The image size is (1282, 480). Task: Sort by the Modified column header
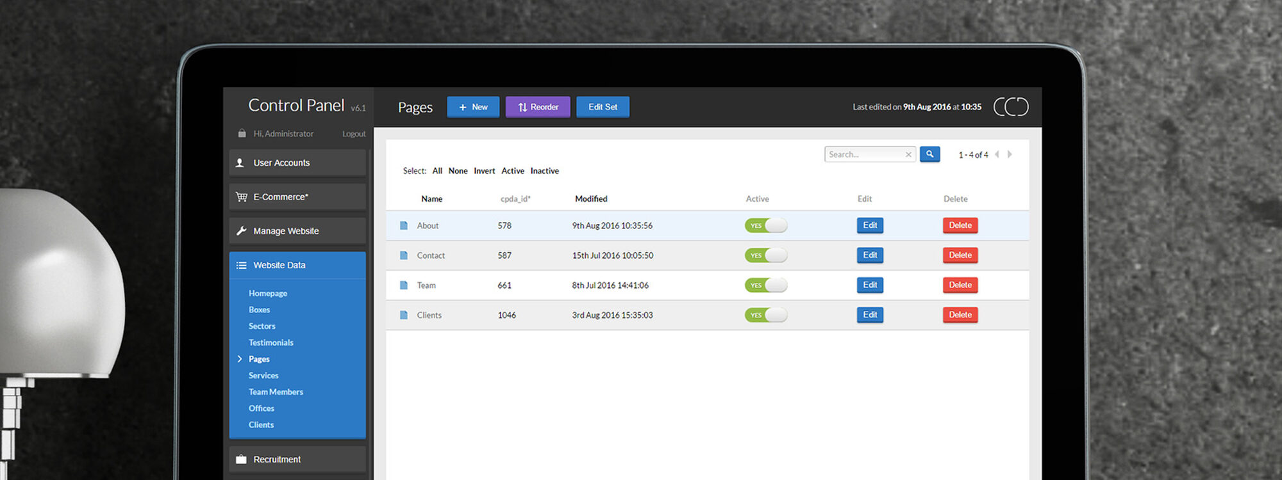tap(591, 199)
